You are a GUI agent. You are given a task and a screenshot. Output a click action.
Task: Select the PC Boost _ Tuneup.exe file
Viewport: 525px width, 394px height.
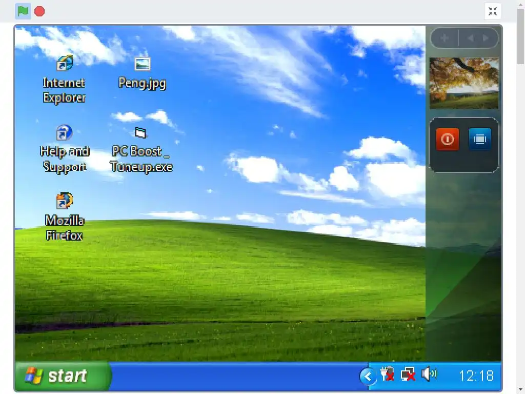click(x=141, y=150)
